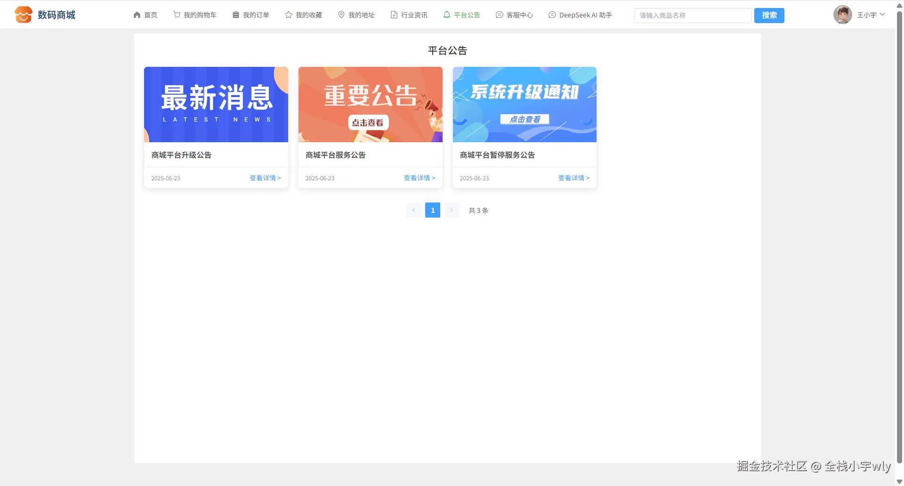Screen dimensions: 904x486
Task: Select page 1 in pagination
Action: (x=433, y=210)
